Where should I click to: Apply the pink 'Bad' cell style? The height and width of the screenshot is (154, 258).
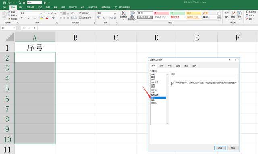[161, 13]
